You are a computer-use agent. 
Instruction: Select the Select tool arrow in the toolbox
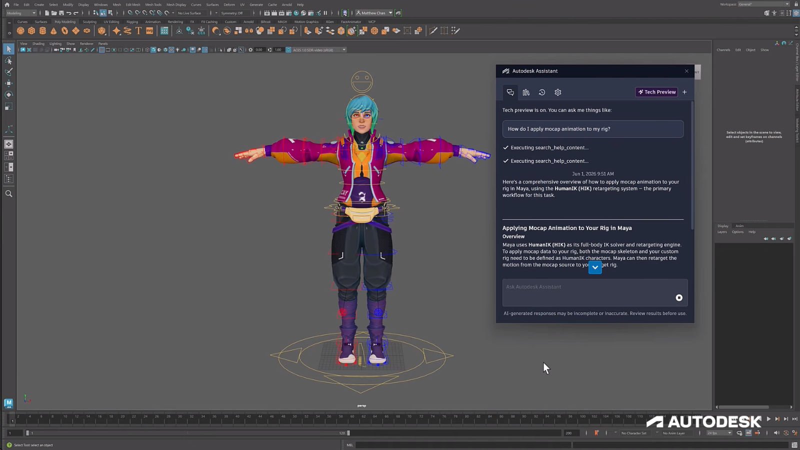(8, 49)
